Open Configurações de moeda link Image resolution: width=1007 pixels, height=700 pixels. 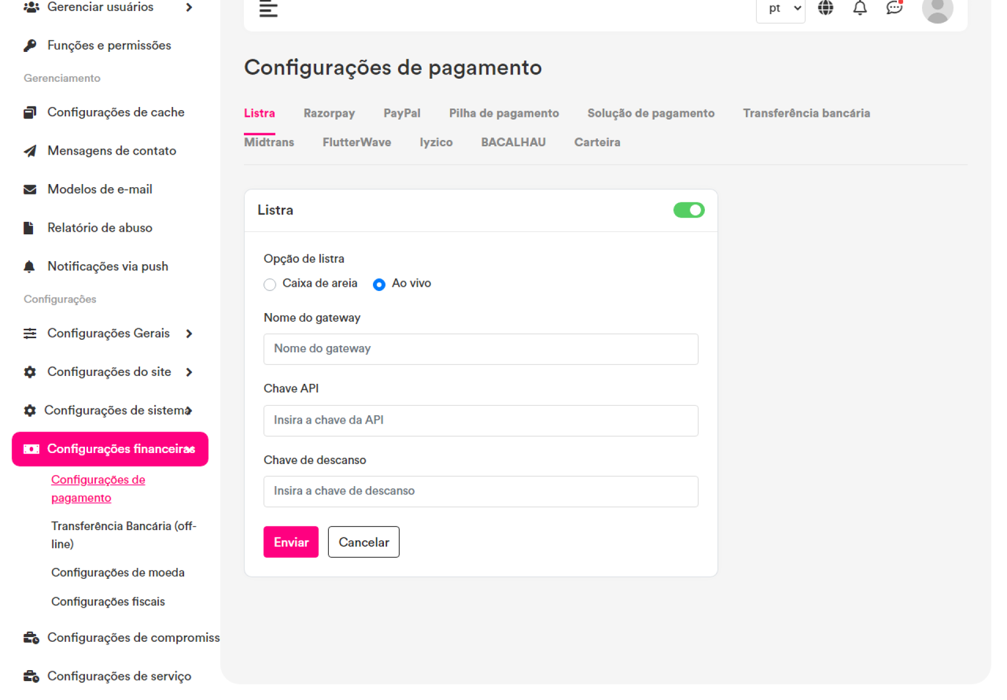pos(118,573)
